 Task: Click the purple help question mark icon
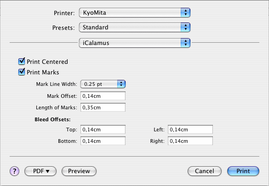point(14,171)
